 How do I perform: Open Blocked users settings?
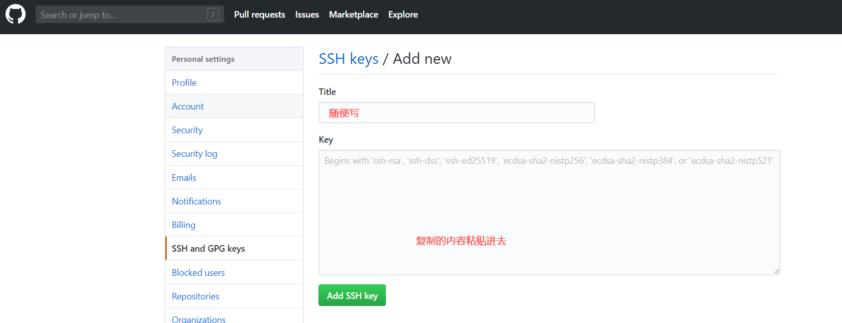234,272
